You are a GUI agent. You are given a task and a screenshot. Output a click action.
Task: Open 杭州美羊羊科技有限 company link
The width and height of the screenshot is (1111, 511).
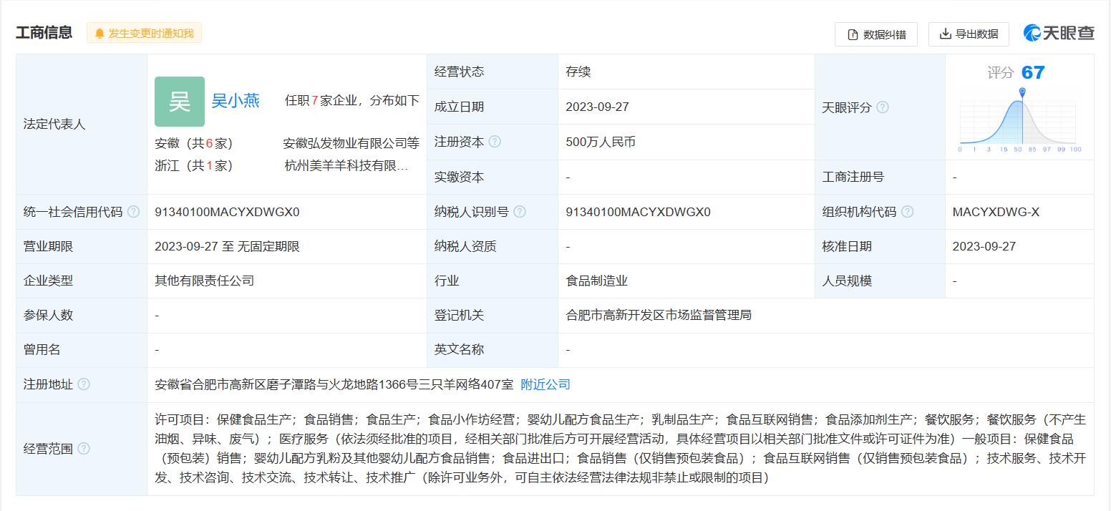click(346, 165)
